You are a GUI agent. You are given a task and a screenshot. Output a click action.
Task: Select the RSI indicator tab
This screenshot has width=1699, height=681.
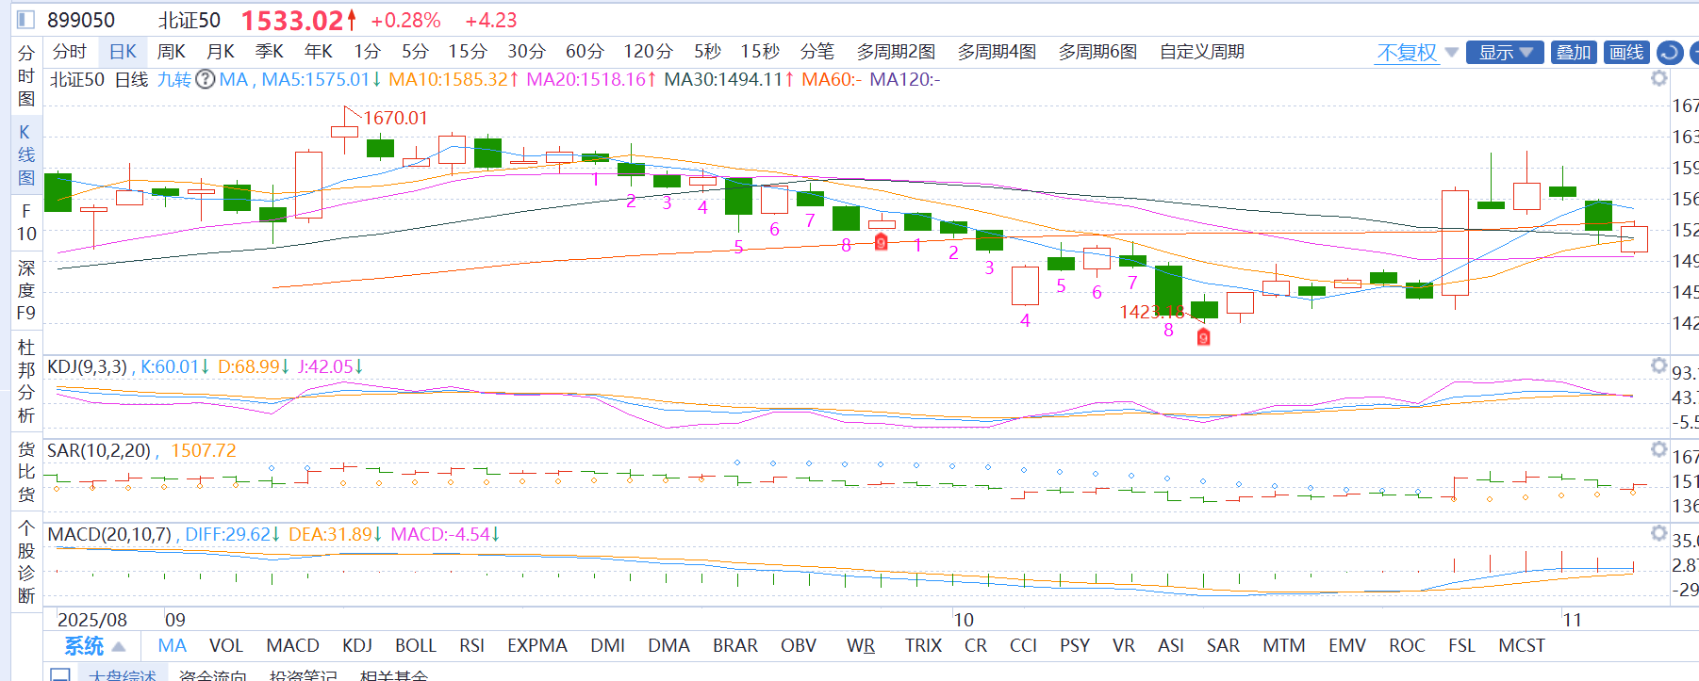(472, 646)
